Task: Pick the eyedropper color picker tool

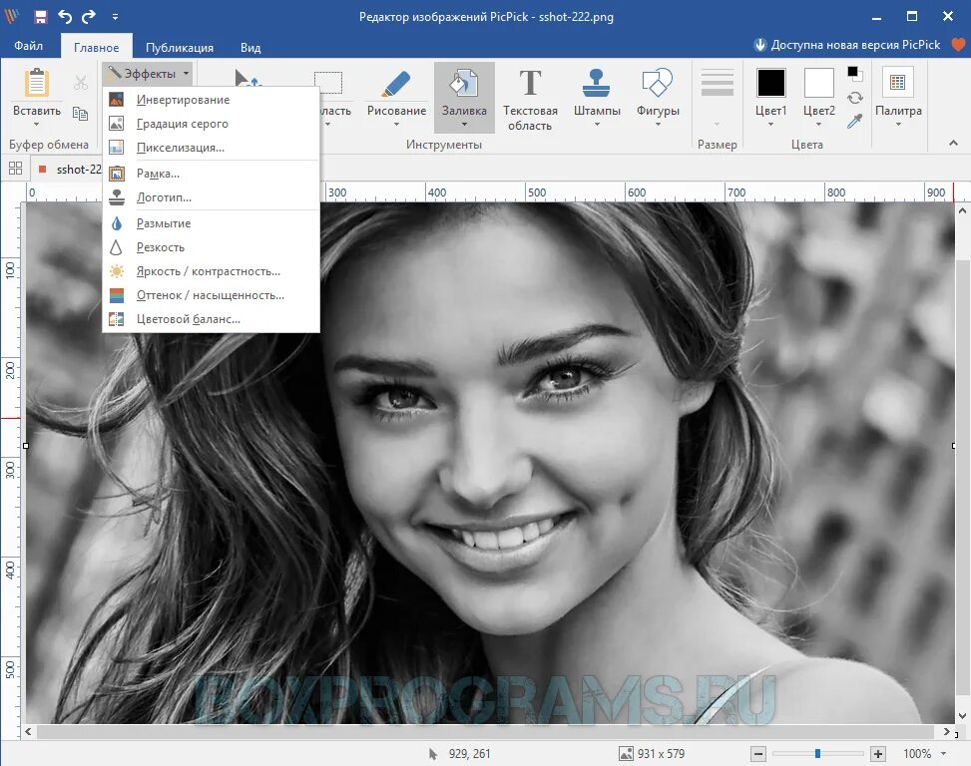Action: [855, 122]
